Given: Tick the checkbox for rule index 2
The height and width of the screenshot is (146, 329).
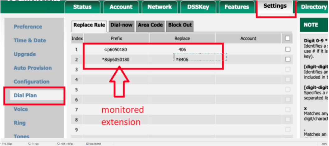Looking at the screenshot, I should [x=288, y=59].
